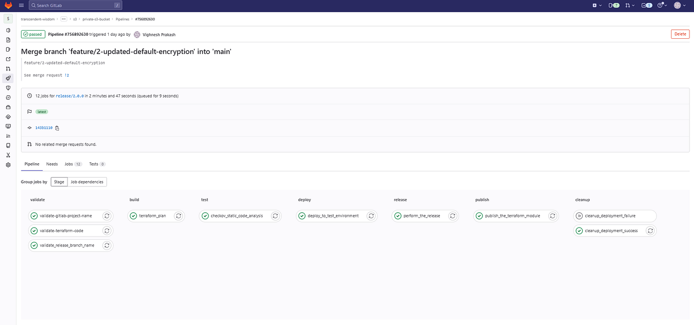Open the Merge requests sidebar icon
The width and height of the screenshot is (694, 325).
point(8,68)
